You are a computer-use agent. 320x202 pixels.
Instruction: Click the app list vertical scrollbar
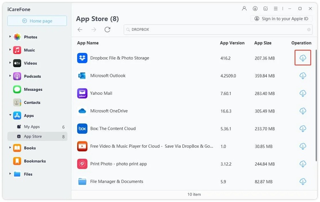click(316, 106)
